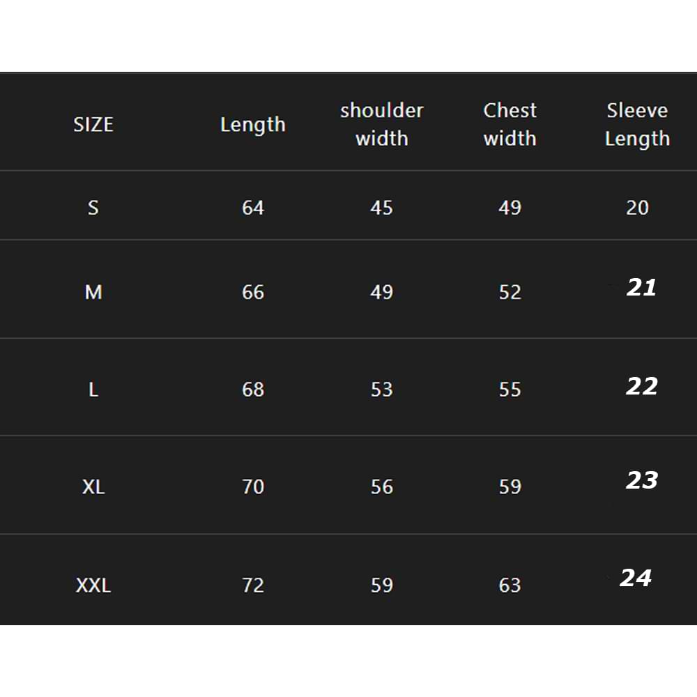Click the L size row label
Screen dimensions: 697x697
pos(93,390)
